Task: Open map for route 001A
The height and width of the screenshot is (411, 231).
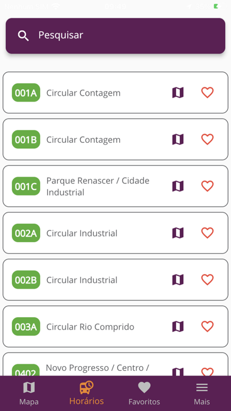Action: (x=178, y=93)
